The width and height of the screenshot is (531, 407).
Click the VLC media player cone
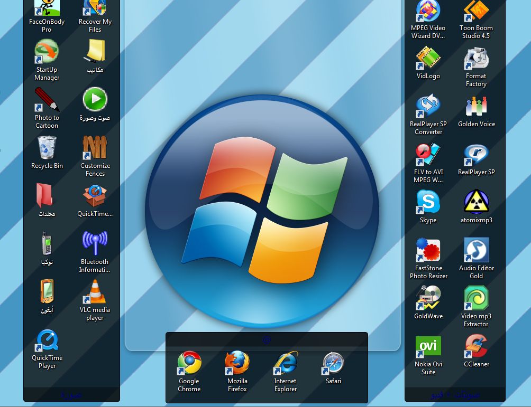[x=95, y=291]
